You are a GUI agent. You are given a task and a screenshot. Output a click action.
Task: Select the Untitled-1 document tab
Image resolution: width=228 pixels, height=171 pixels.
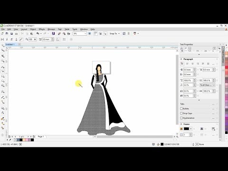(x=10, y=44)
